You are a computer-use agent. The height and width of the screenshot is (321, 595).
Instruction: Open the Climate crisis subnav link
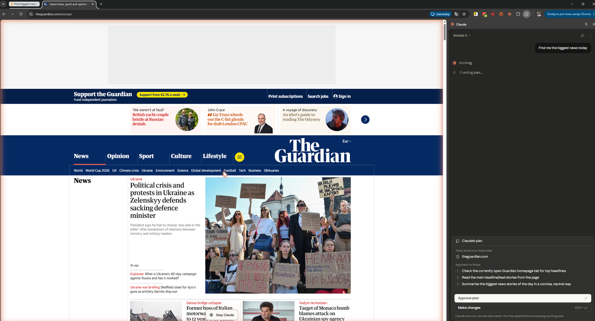coord(129,170)
